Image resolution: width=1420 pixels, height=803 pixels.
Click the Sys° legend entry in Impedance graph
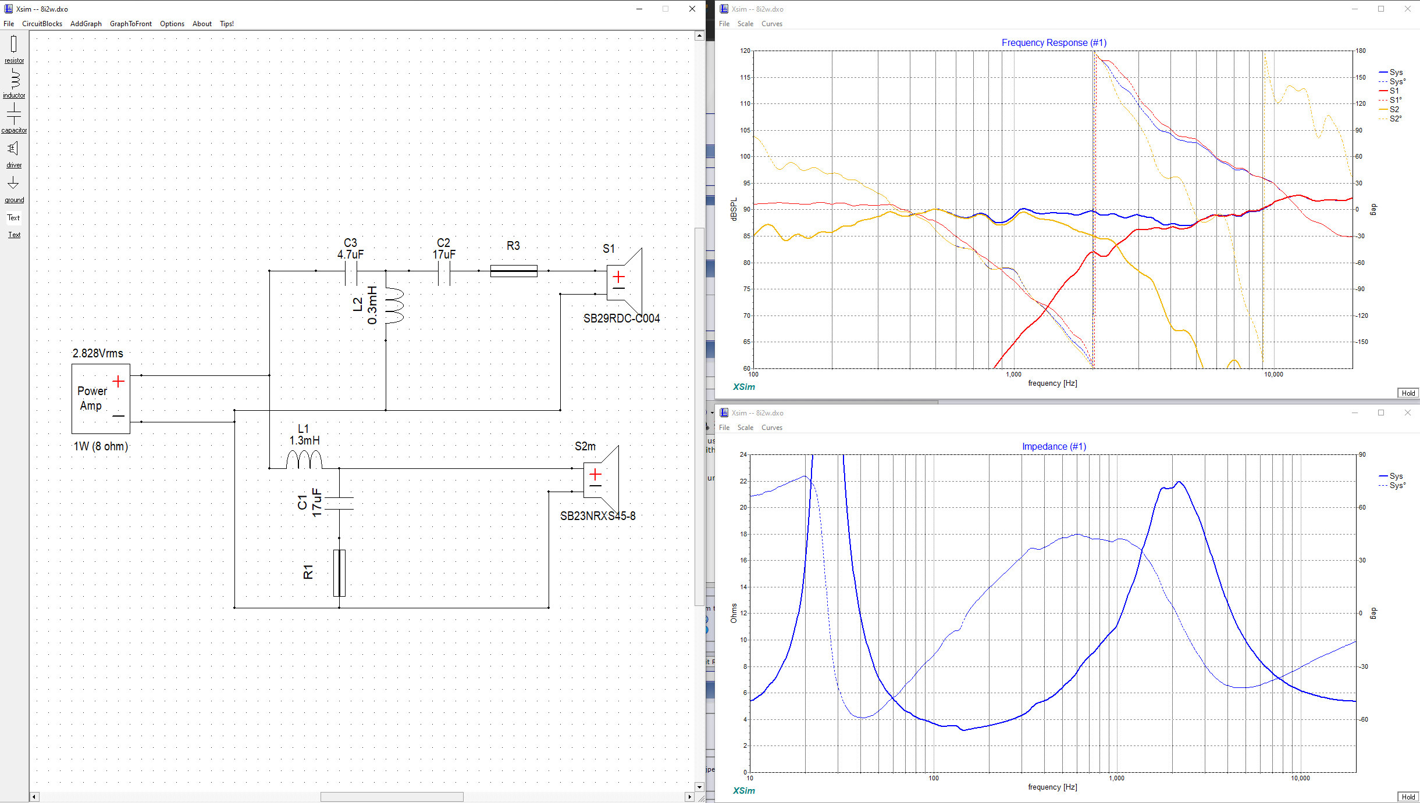[1392, 486]
